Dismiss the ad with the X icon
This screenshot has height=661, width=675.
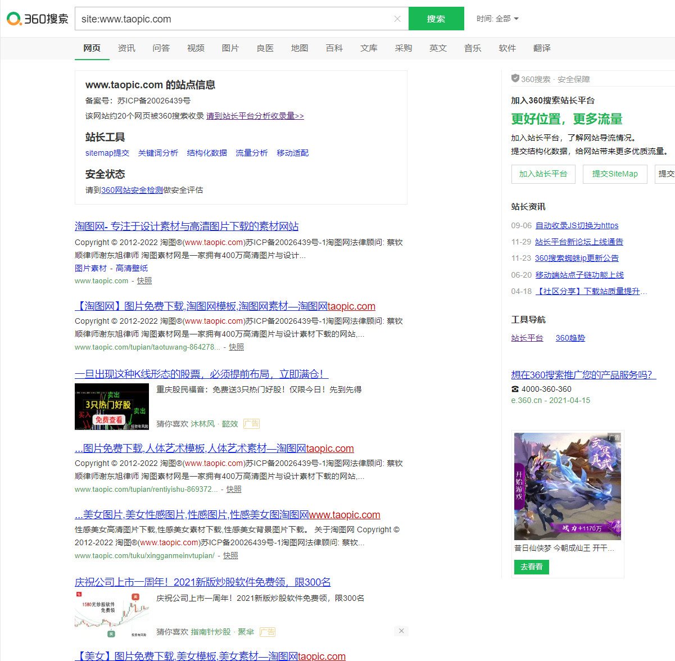pyautogui.click(x=401, y=631)
